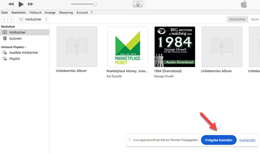Image resolution: width=260 pixels, height=153 pixels.
Task: Click the rewind playback button
Action: coord(11,4)
